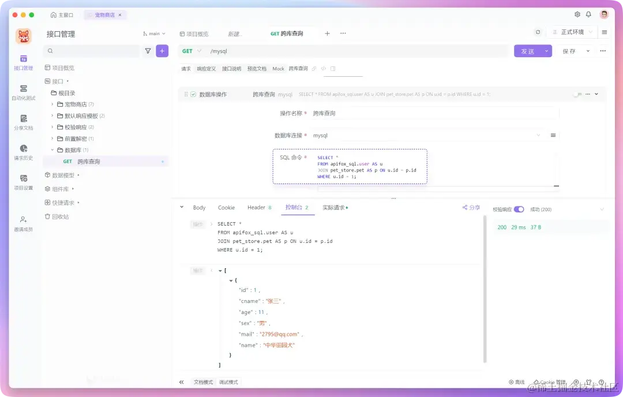623x397 pixels.
Task: Open the notifications bell
Action: pos(588,14)
